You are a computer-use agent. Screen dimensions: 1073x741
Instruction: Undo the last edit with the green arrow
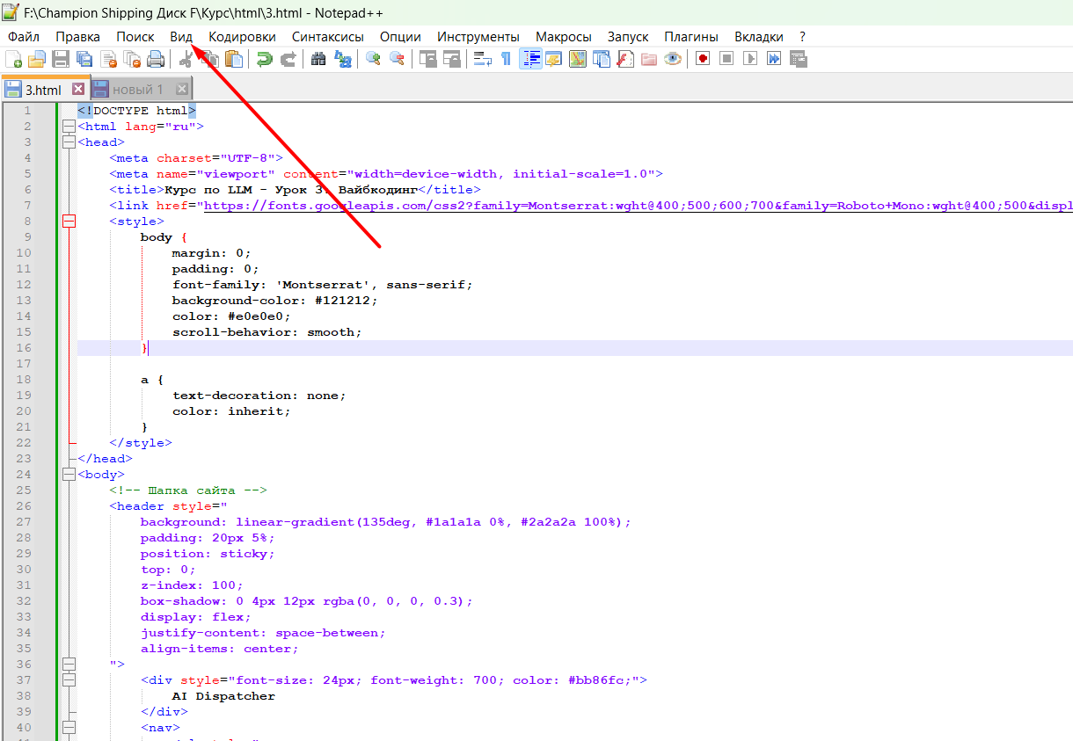[264, 59]
